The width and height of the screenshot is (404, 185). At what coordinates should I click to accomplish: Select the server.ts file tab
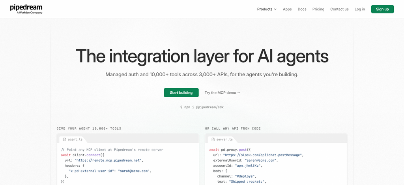click(x=222, y=139)
